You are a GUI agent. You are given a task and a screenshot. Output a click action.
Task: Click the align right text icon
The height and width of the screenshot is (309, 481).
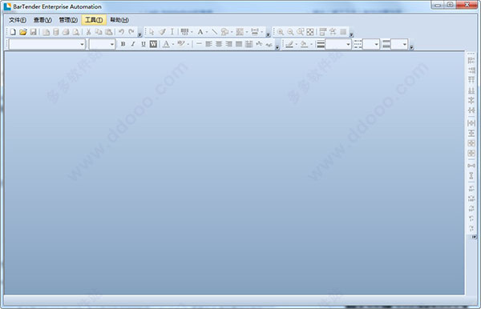228,44
